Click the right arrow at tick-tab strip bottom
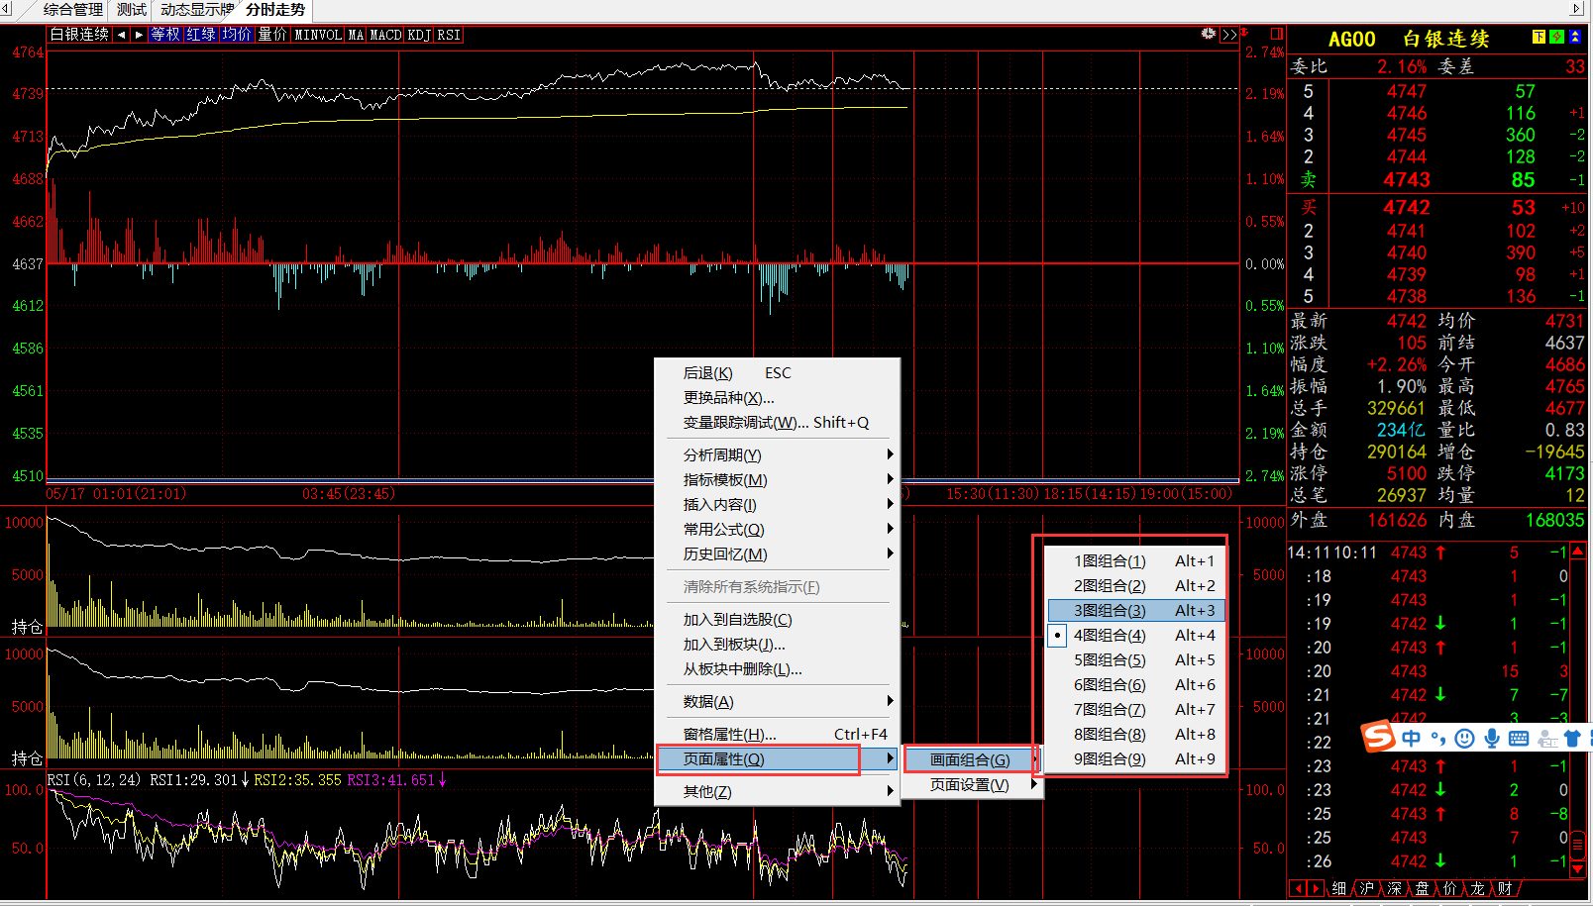Viewport: 1593px width, 906px height. click(x=1315, y=888)
